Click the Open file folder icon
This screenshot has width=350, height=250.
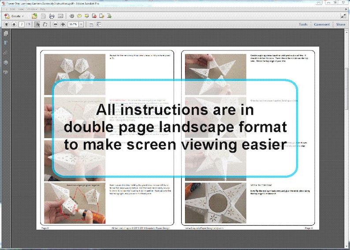pos(34,16)
